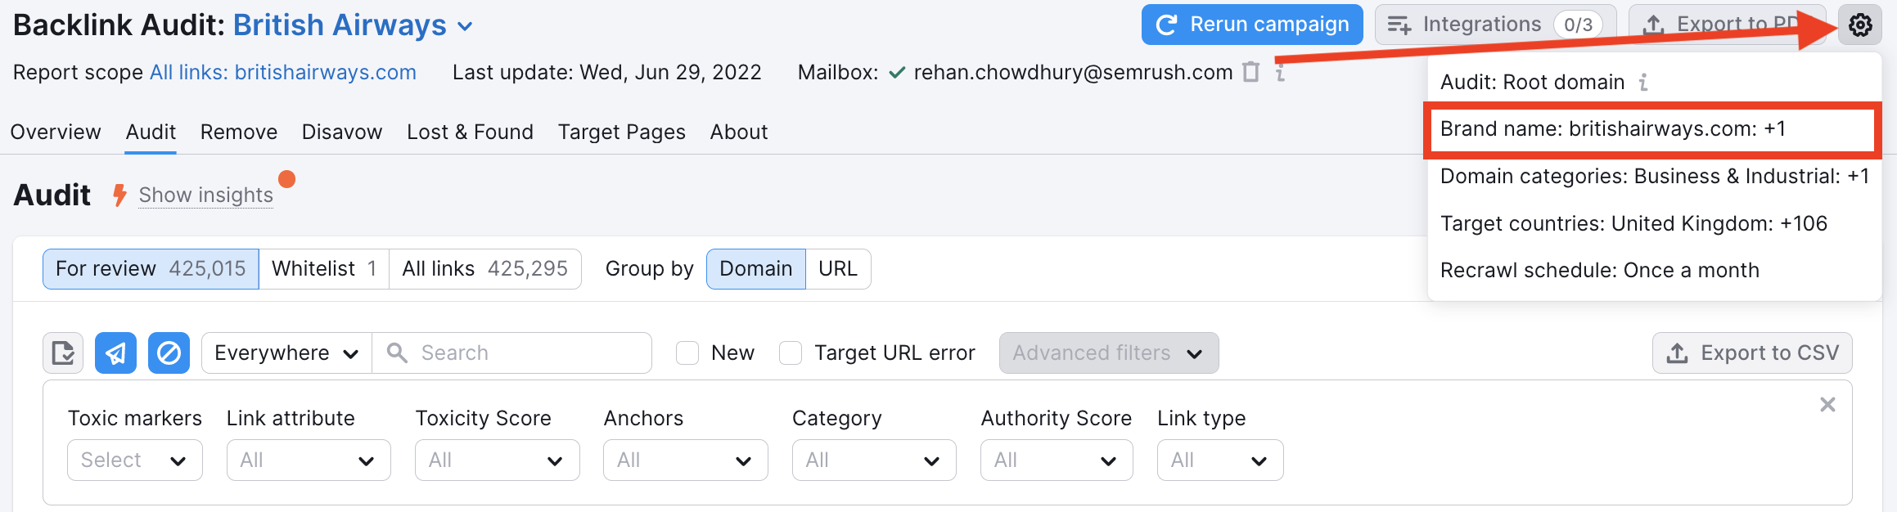1897x512 pixels.
Task: Select Brand name: britishairways.com setting
Action: tap(1652, 129)
